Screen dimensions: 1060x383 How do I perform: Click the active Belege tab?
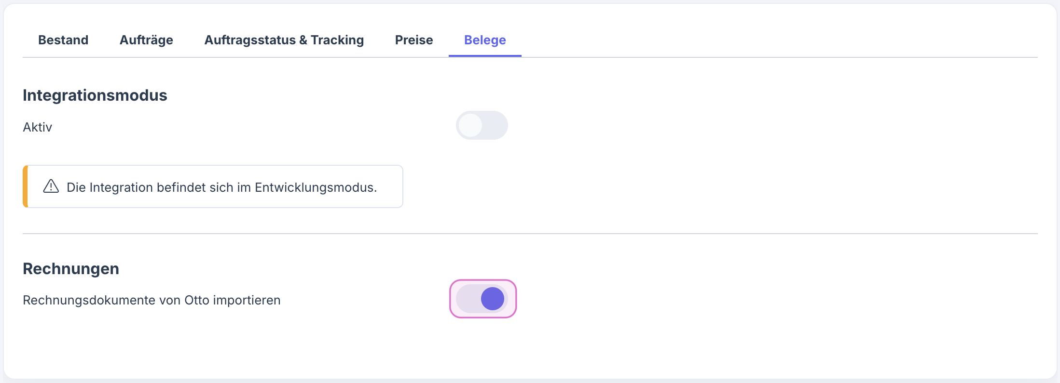click(485, 40)
